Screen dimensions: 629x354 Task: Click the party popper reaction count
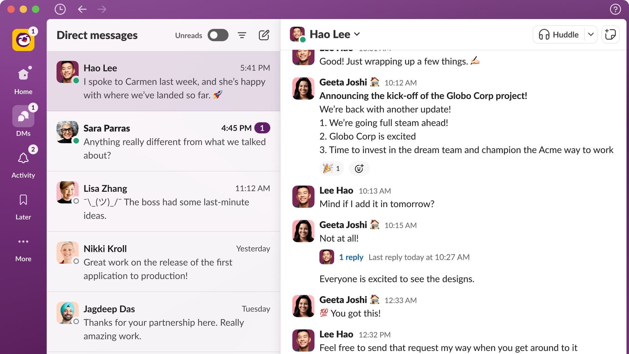[x=332, y=168]
